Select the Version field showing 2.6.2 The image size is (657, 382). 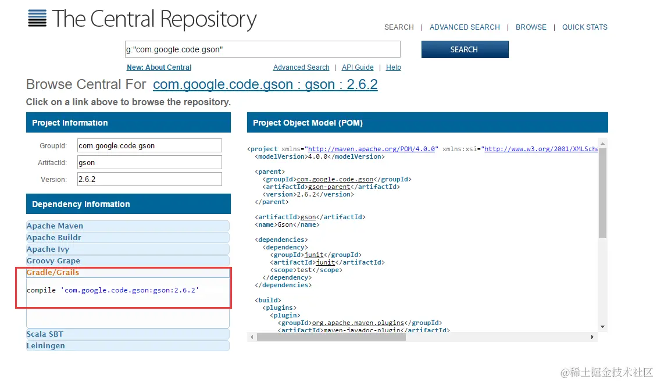(x=149, y=179)
